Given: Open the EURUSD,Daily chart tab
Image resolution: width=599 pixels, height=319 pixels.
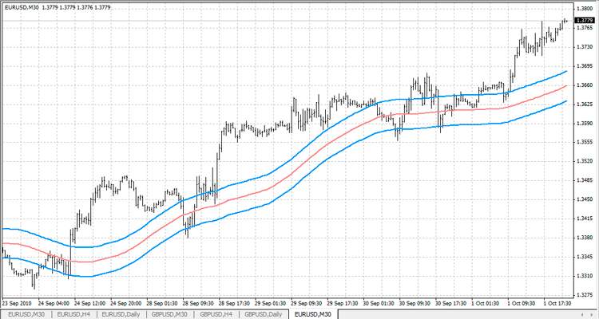Looking at the screenshot, I should pos(122,314).
